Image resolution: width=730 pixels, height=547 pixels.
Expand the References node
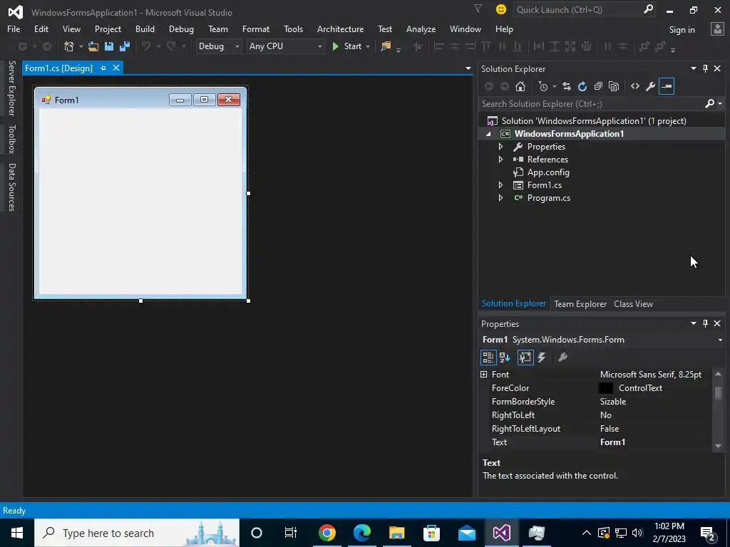(x=500, y=159)
